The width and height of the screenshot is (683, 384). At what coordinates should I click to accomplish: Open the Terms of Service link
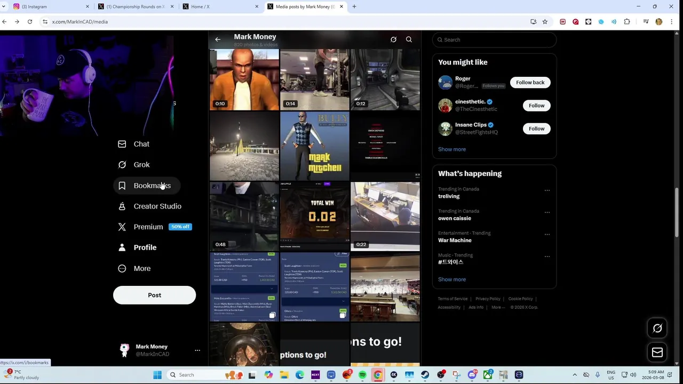pos(452,299)
